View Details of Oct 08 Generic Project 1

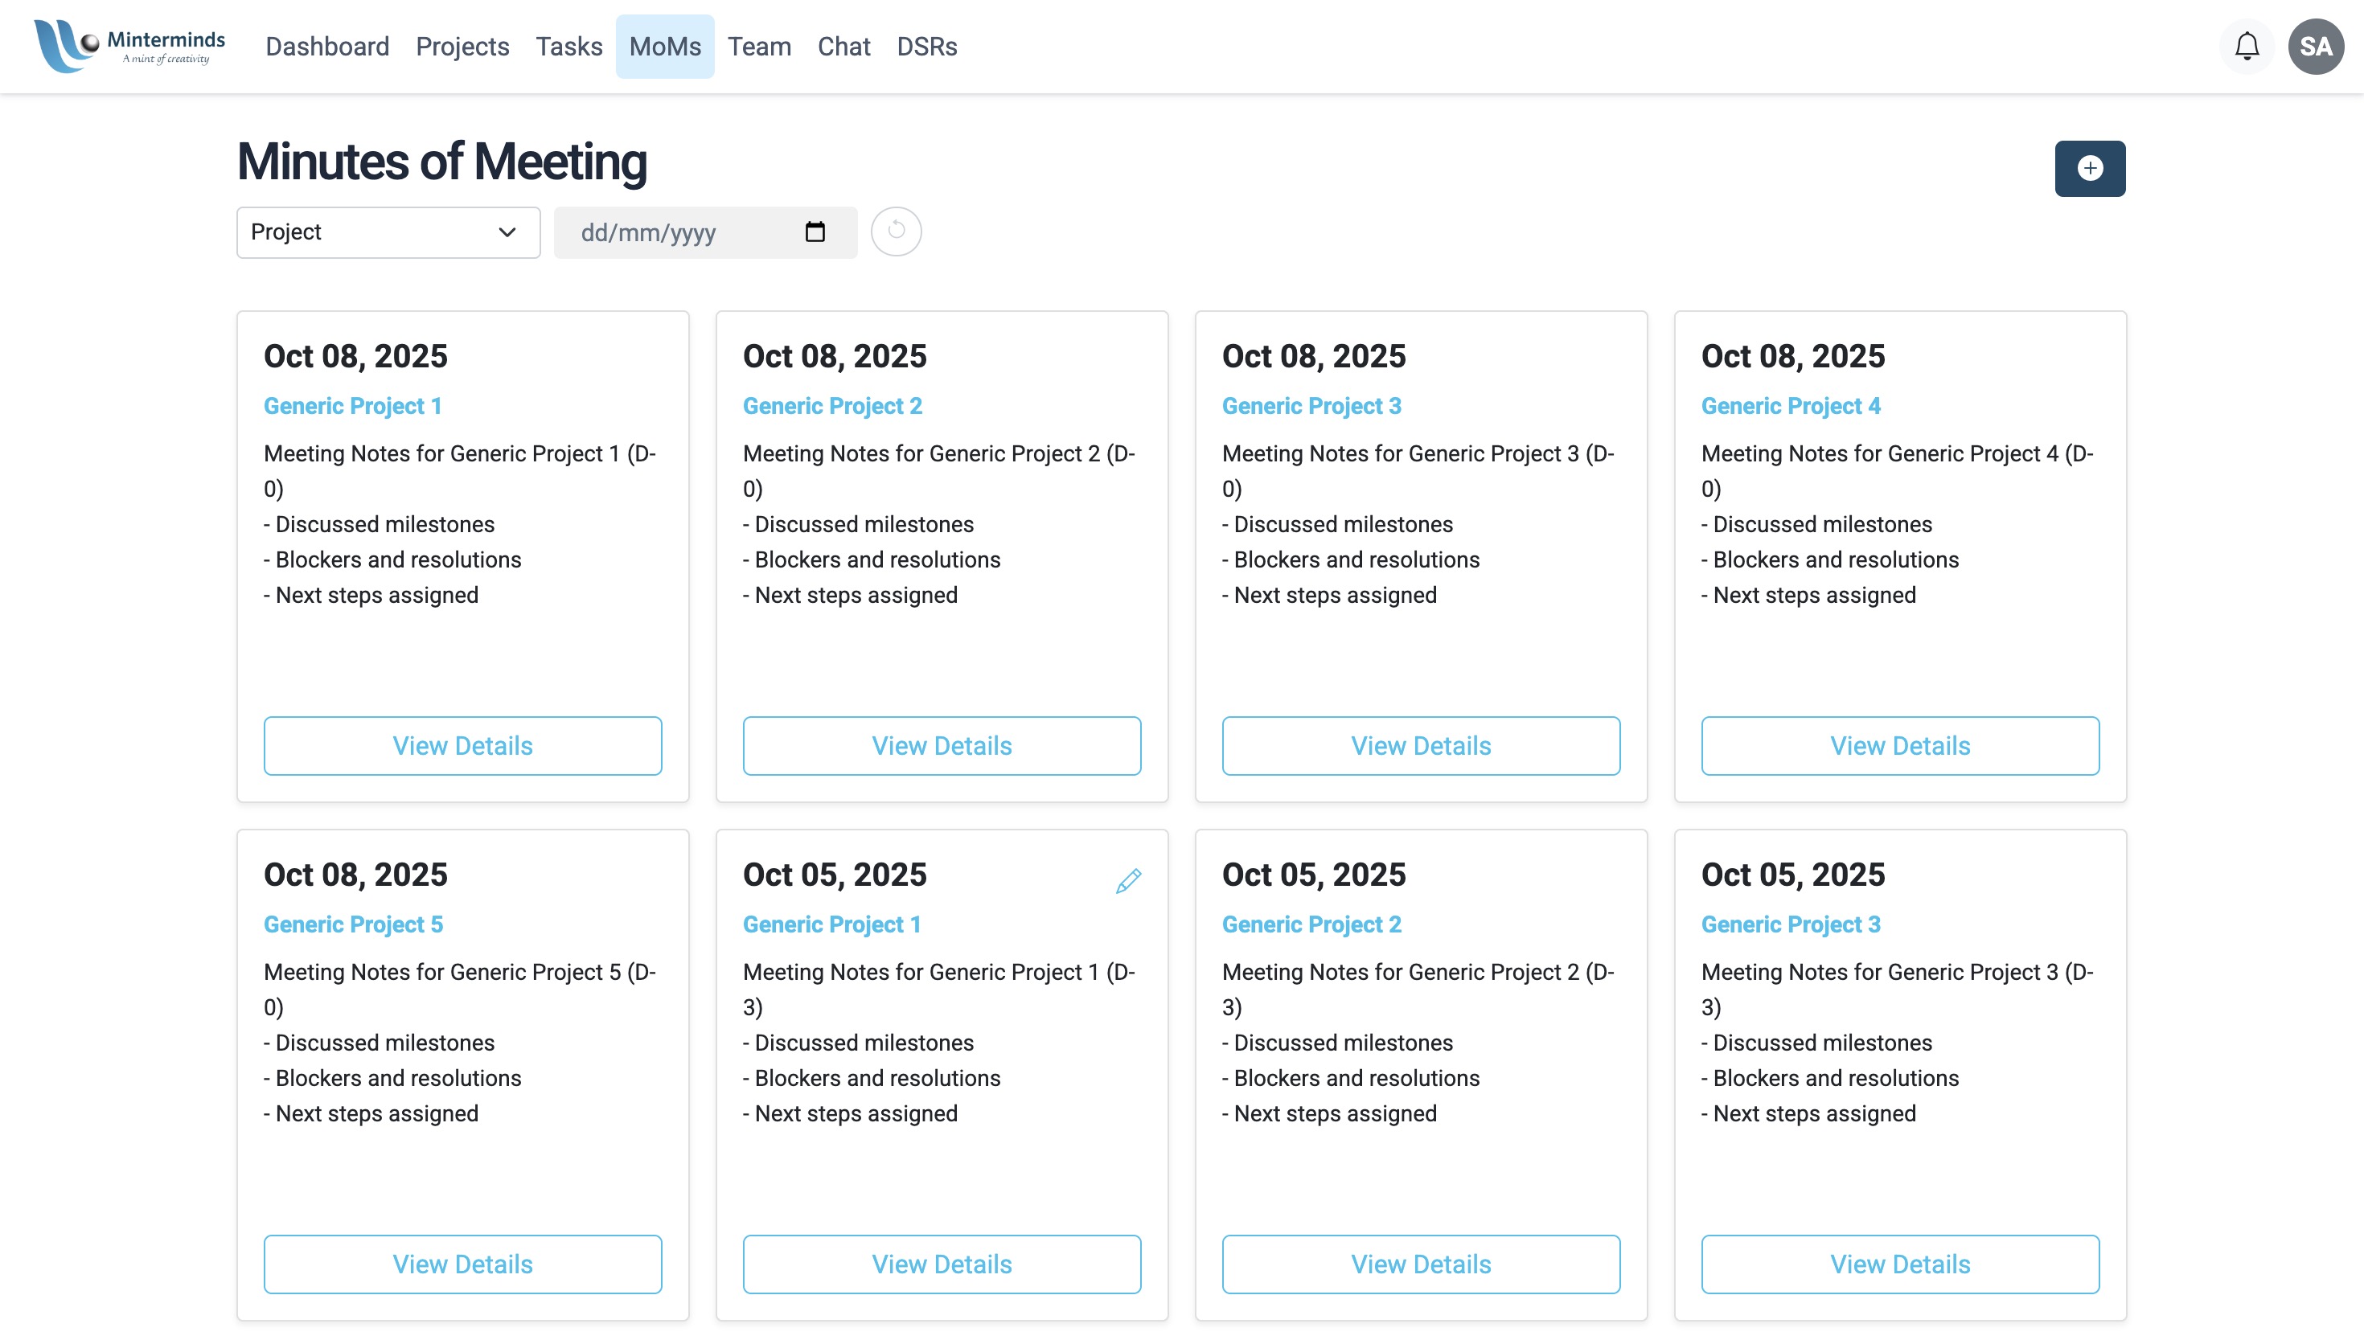462,745
